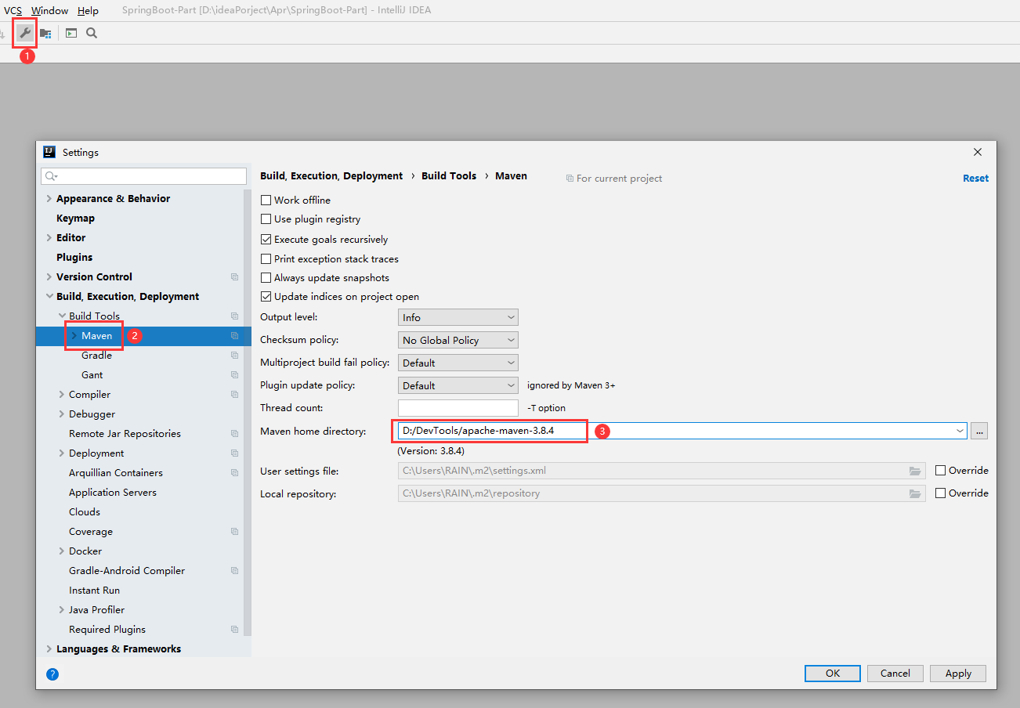Browse folder for Local repository
1020x708 pixels.
pos(914,493)
